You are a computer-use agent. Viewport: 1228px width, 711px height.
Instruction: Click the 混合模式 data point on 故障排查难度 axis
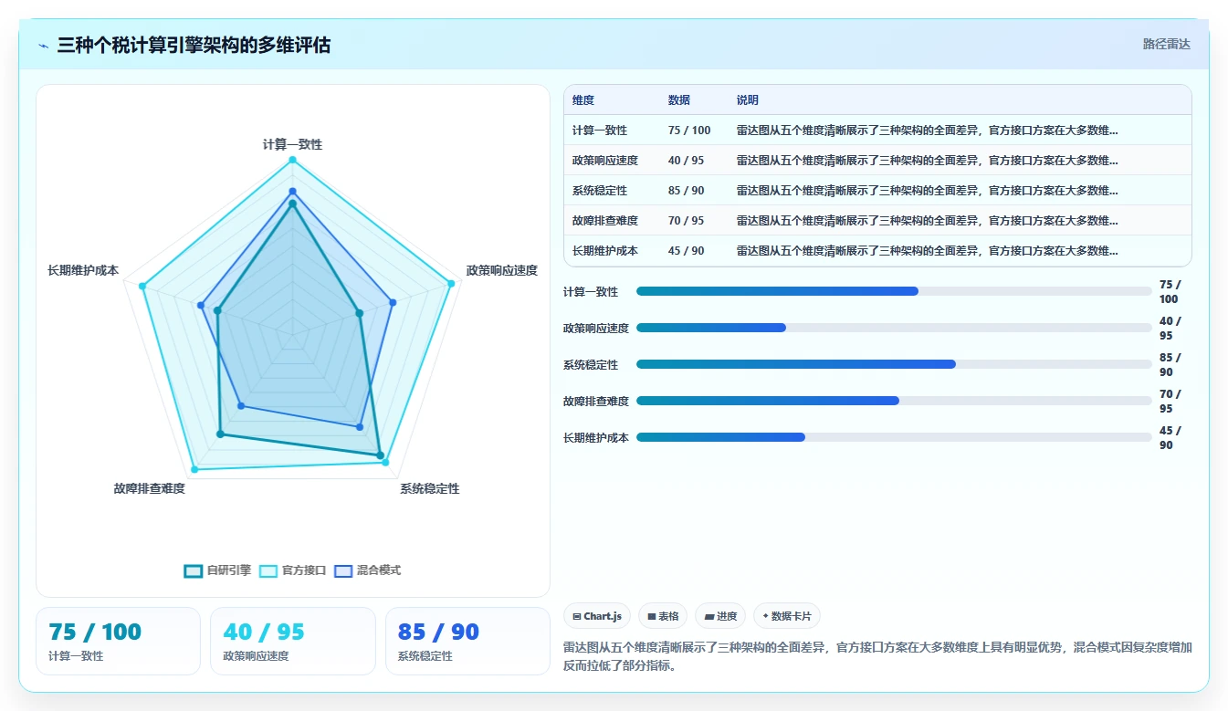coord(241,405)
